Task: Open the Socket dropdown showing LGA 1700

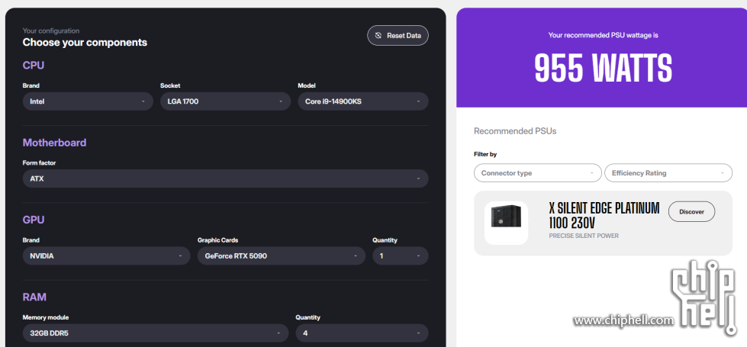Action: (225, 101)
